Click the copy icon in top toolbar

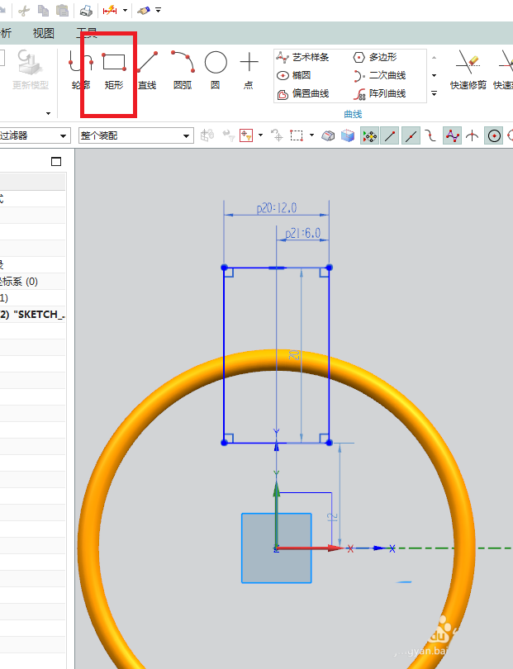click(43, 10)
